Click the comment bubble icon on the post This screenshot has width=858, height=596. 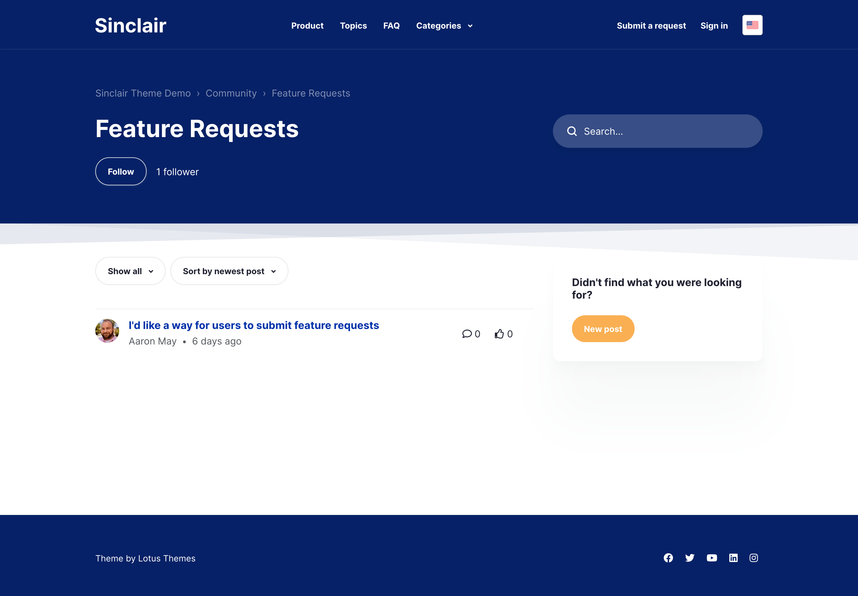(467, 333)
